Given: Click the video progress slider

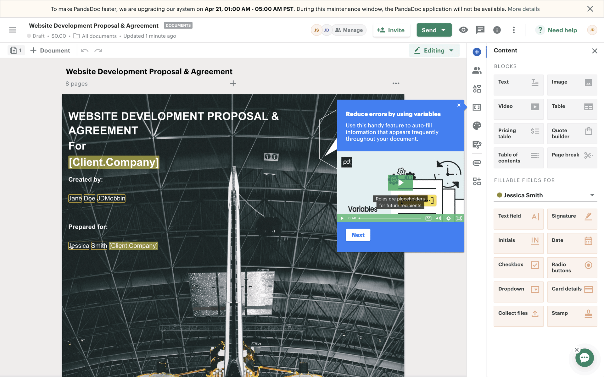Looking at the screenshot, I should click(x=390, y=218).
